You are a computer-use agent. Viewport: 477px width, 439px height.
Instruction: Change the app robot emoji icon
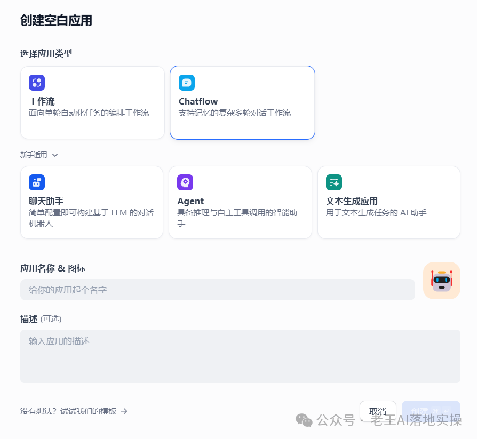[442, 281]
